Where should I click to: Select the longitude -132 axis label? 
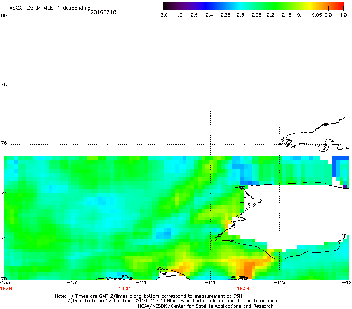click(x=73, y=283)
